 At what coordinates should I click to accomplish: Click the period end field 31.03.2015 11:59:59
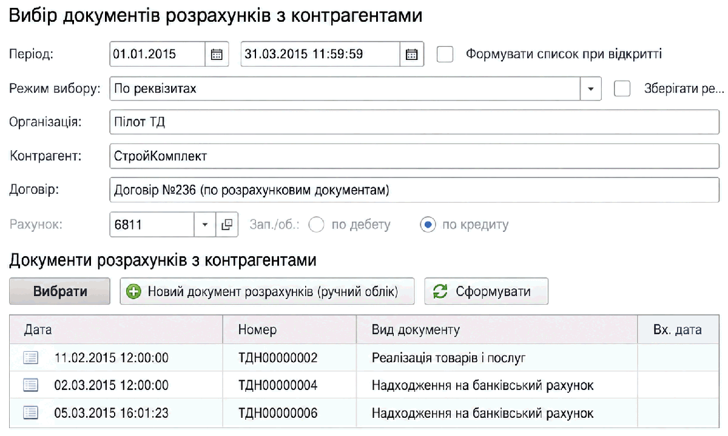[320, 54]
